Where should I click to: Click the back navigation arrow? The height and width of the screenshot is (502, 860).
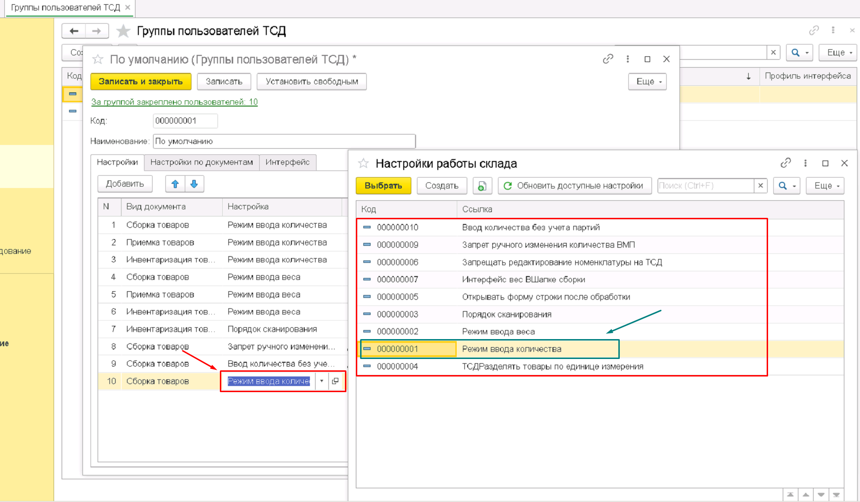click(x=74, y=31)
